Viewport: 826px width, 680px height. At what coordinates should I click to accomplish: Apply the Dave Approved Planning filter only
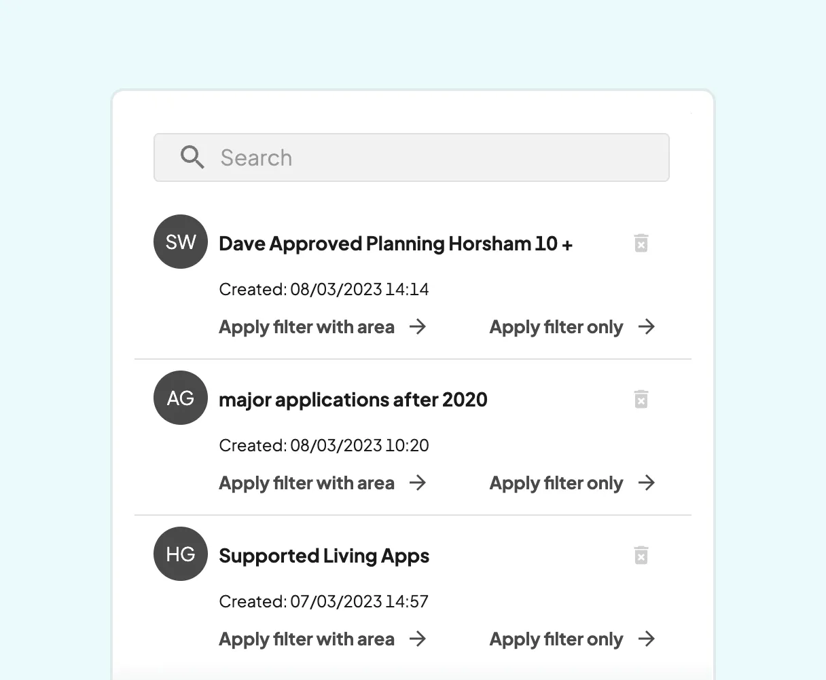click(x=556, y=327)
